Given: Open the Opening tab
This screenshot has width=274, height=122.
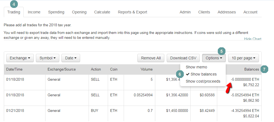Looking at the screenshot, I should pyautogui.click(x=79, y=12).
